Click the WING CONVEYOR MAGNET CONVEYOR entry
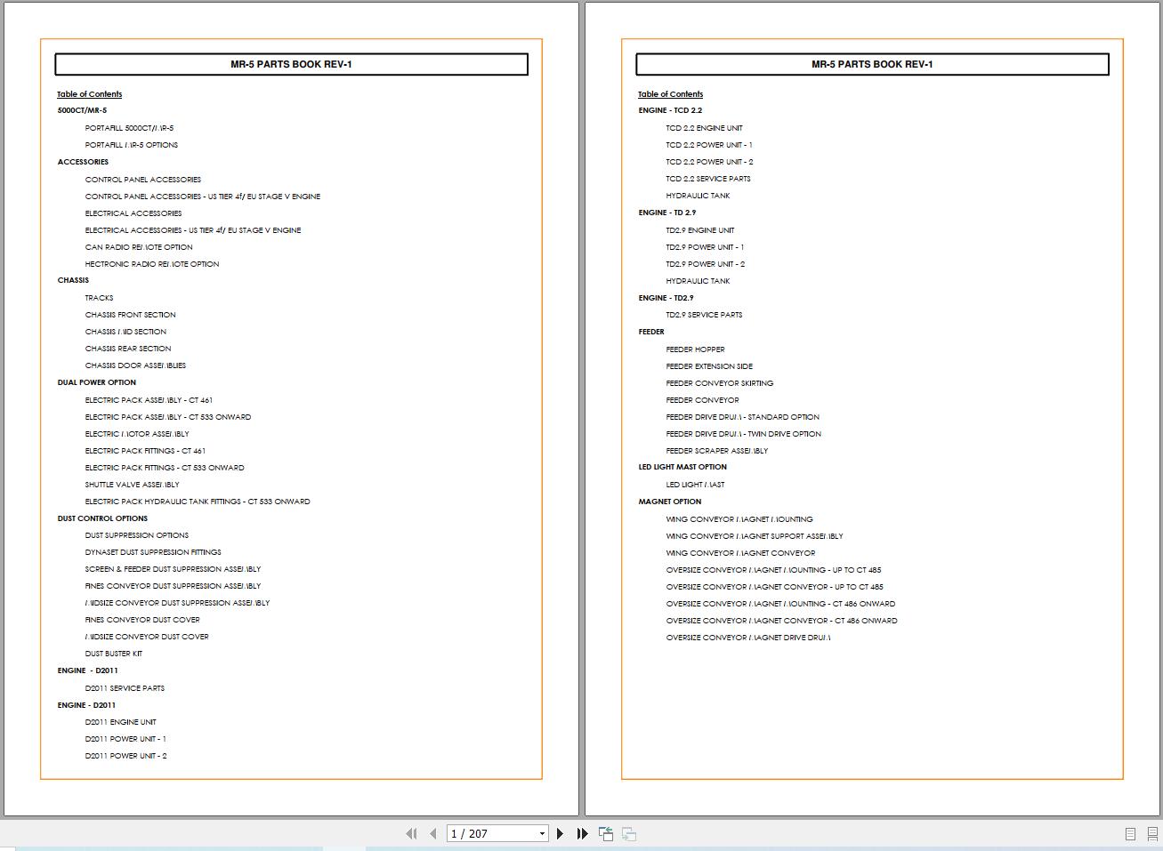The height and width of the screenshot is (851, 1163). click(x=741, y=553)
